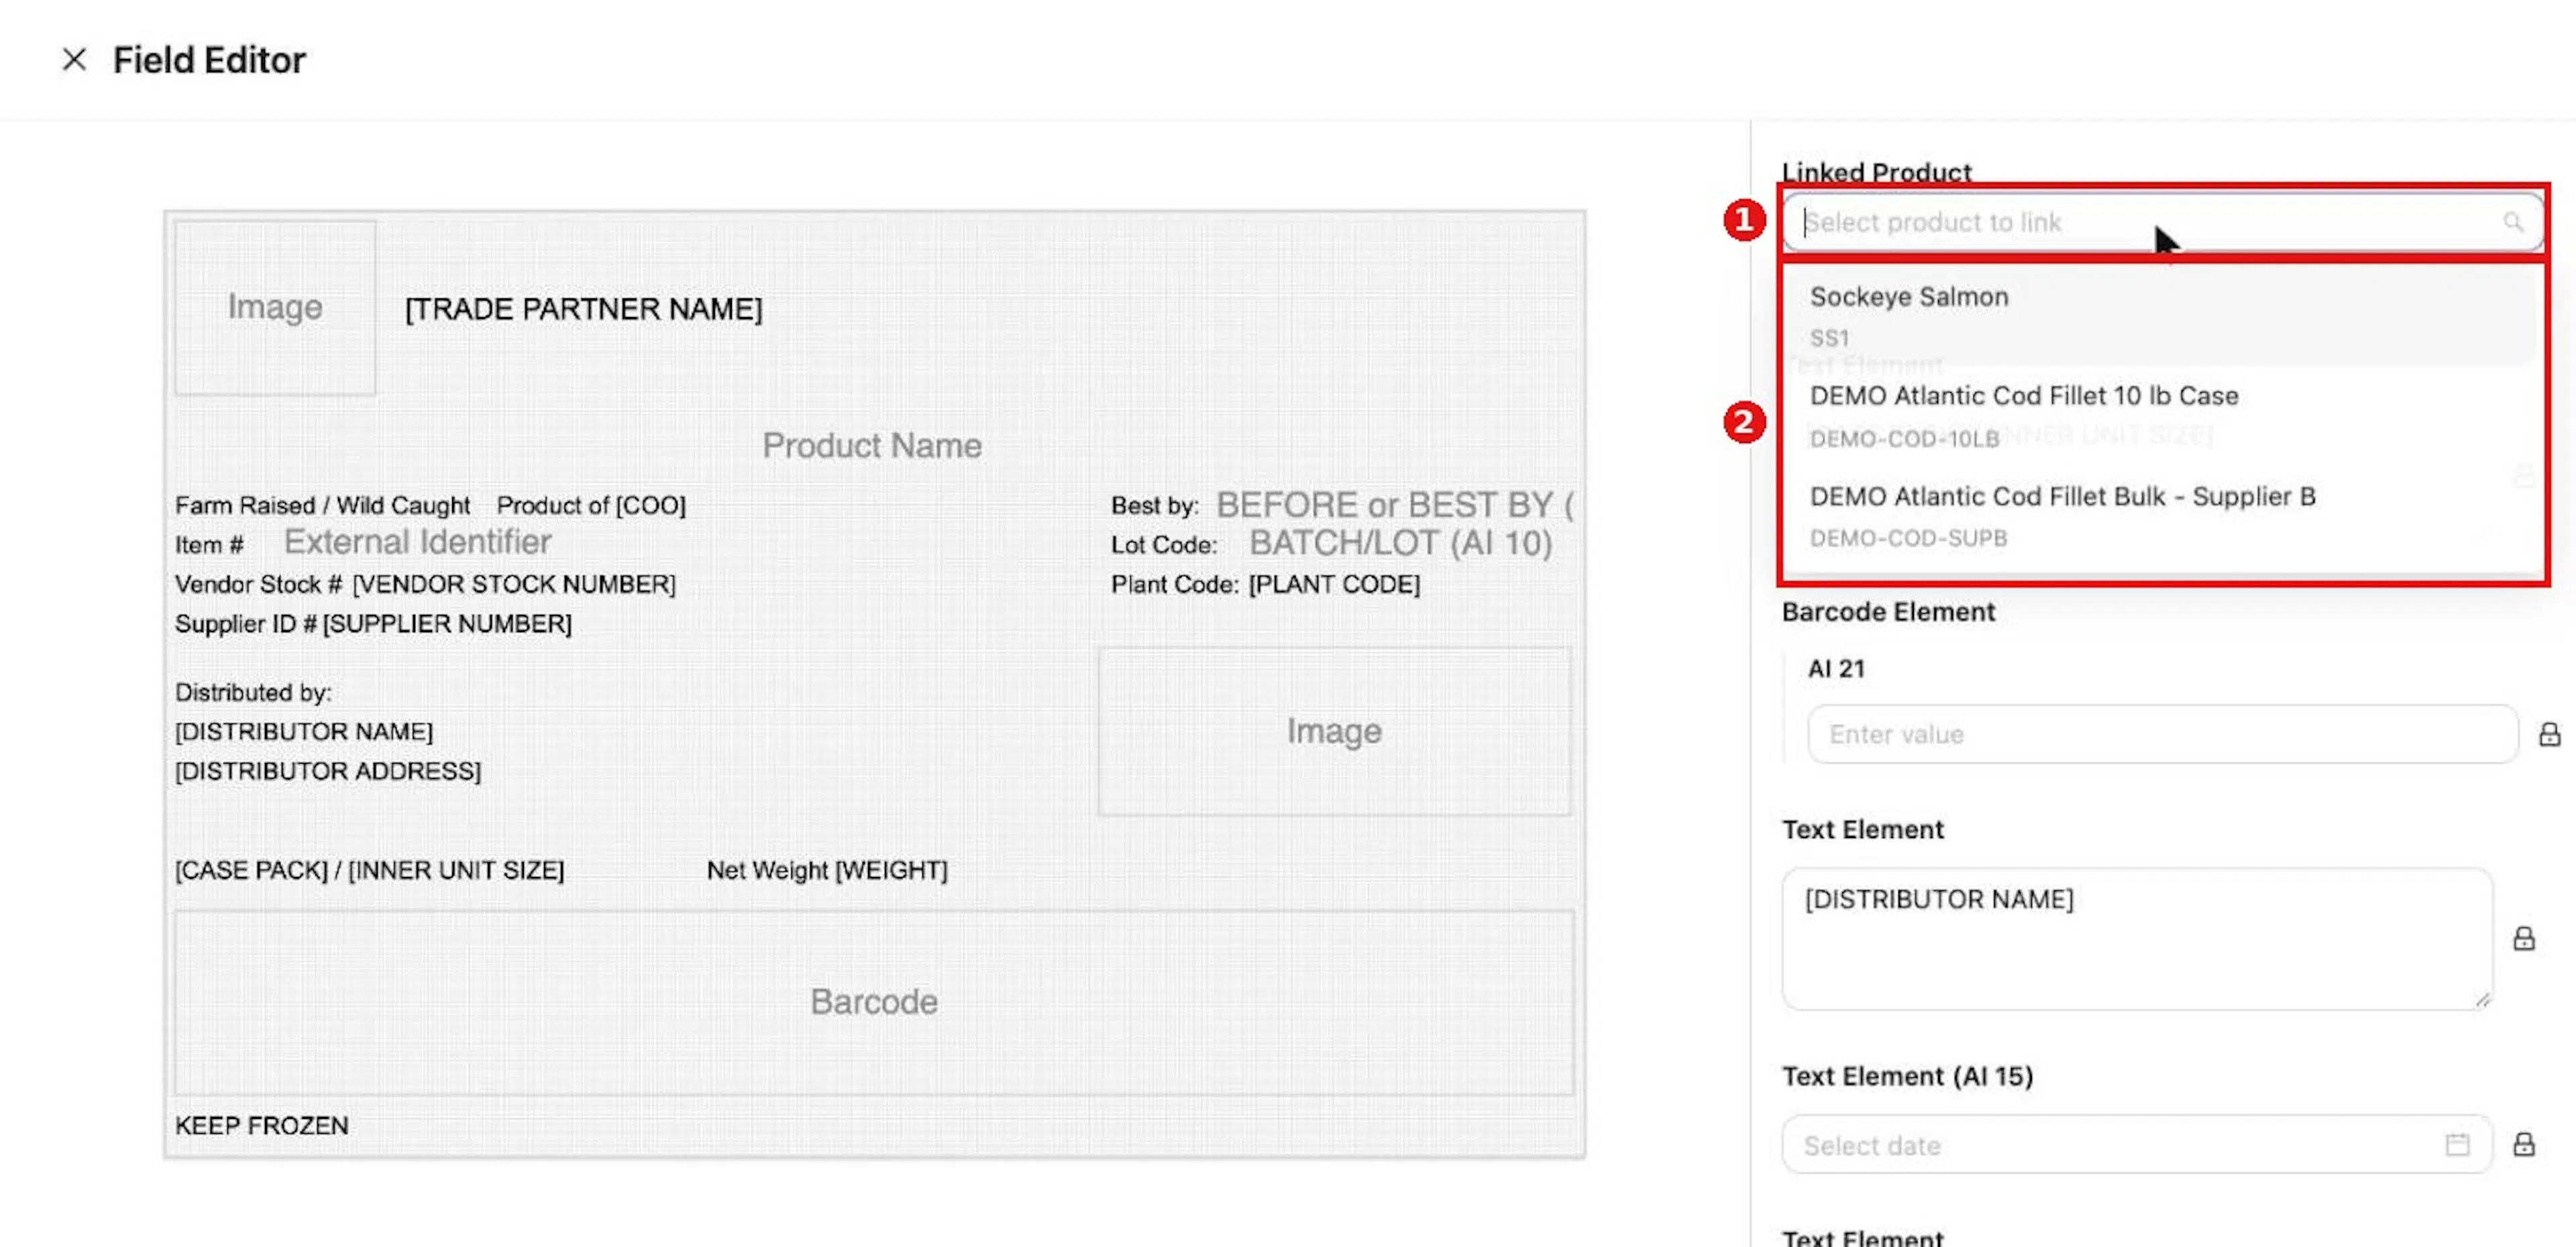Choose DEMO Atlantic Cod Fillet 10 lb Case
Screen dimensions: 2576x1247
tap(2162, 415)
